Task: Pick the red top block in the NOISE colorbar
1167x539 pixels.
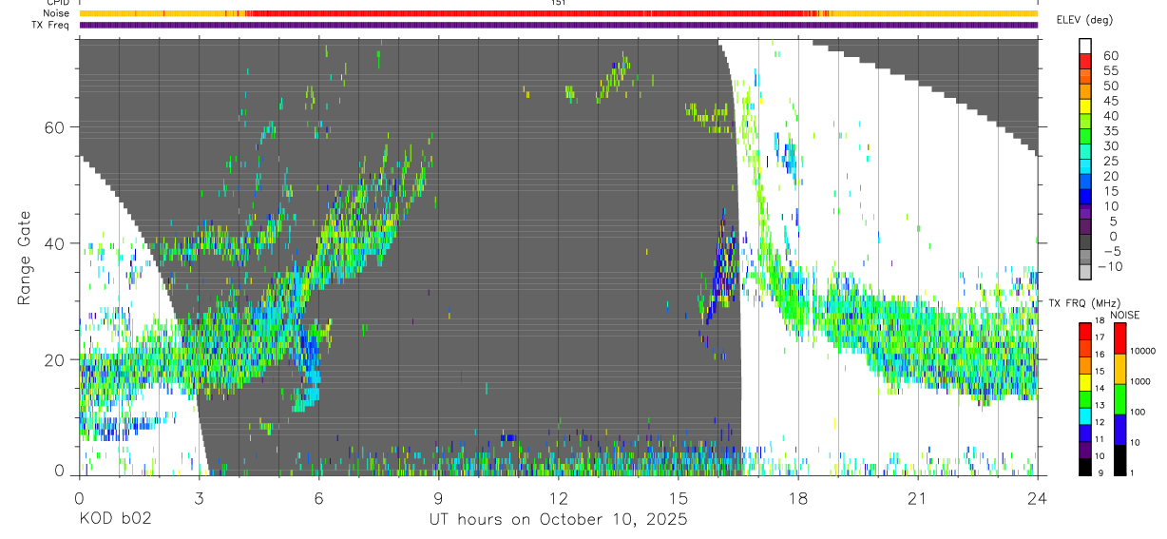Action: (1119, 338)
